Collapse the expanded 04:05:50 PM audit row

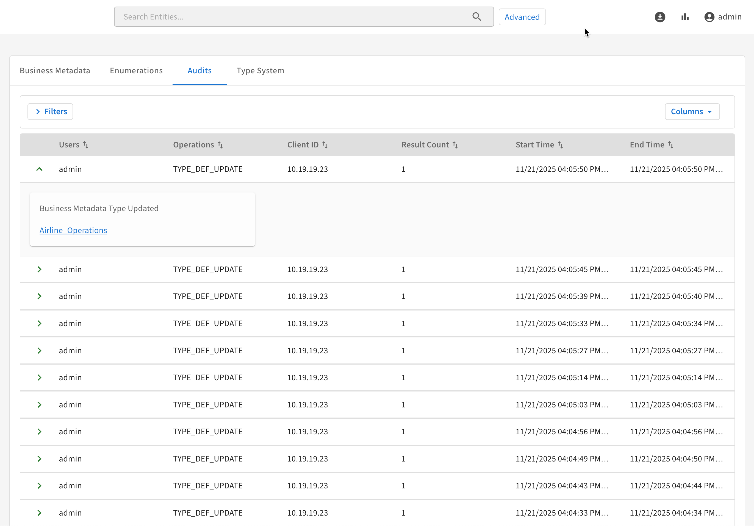(x=39, y=169)
